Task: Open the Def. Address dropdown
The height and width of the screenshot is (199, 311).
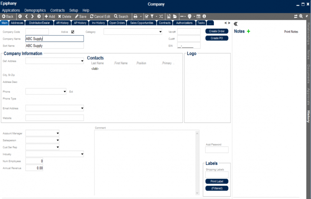Action: click(x=82, y=61)
